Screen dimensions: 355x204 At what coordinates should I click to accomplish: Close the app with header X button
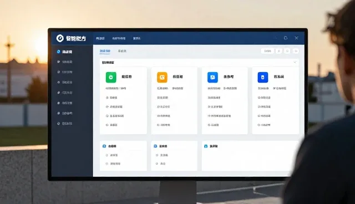tap(296, 38)
